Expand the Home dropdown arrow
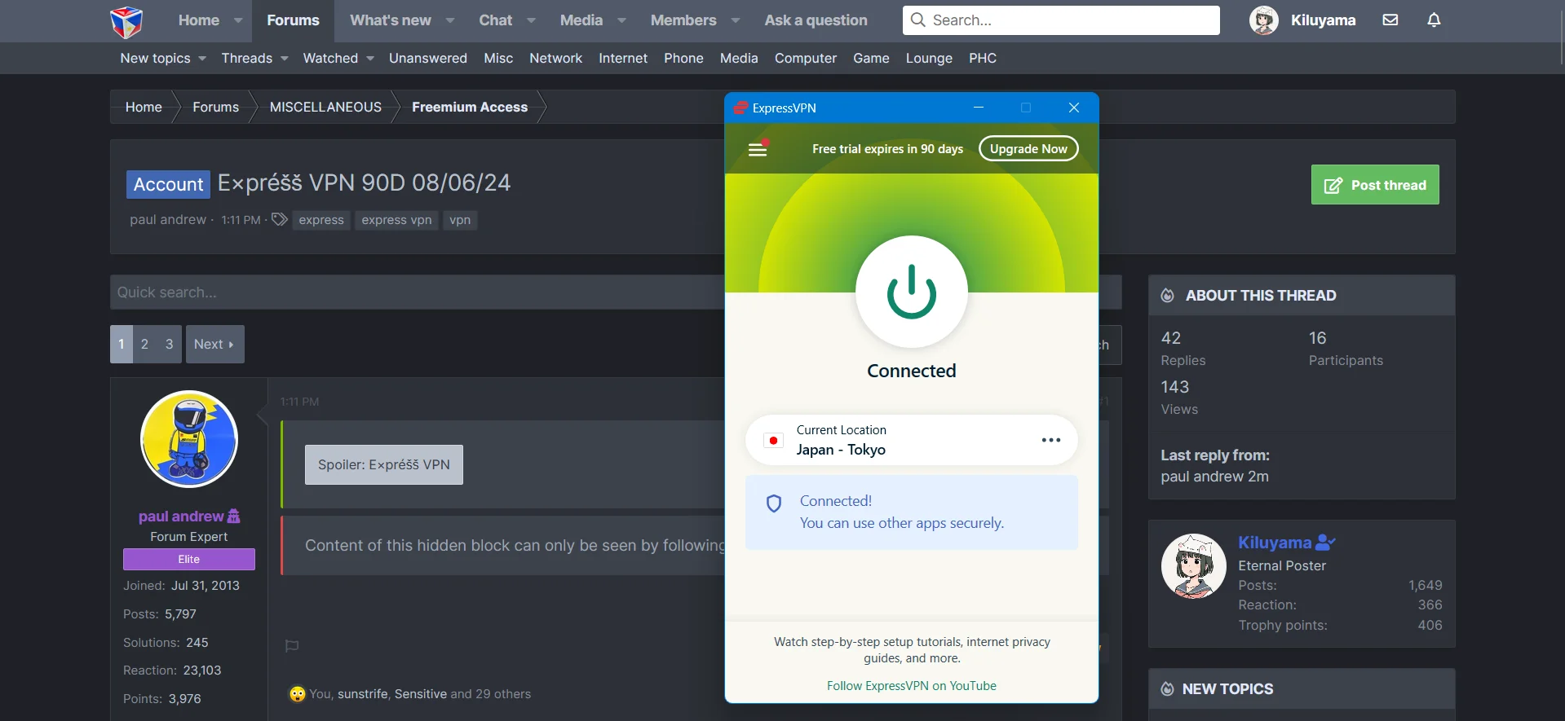Screen dimensions: 1565x721 (x=238, y=20)
